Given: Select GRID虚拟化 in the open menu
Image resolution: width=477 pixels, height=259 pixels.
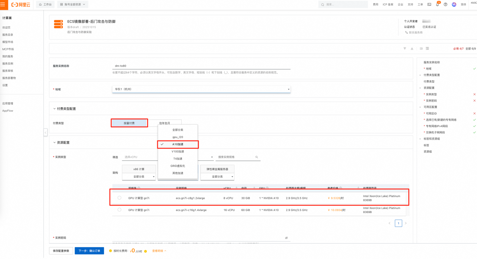Looking at the screenshot, I should point(178,166).
